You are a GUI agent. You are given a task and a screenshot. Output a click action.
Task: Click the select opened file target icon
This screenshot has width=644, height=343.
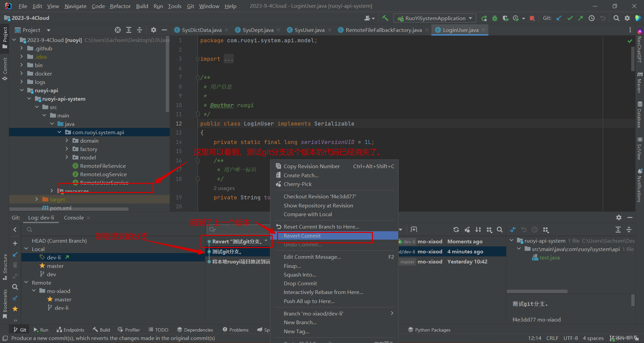pos(118,30)
